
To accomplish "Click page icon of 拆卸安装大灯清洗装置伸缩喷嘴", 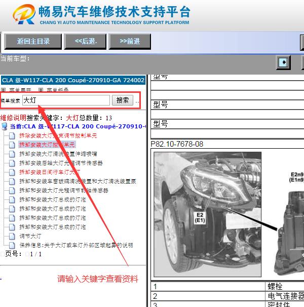I will pos(12,154).
